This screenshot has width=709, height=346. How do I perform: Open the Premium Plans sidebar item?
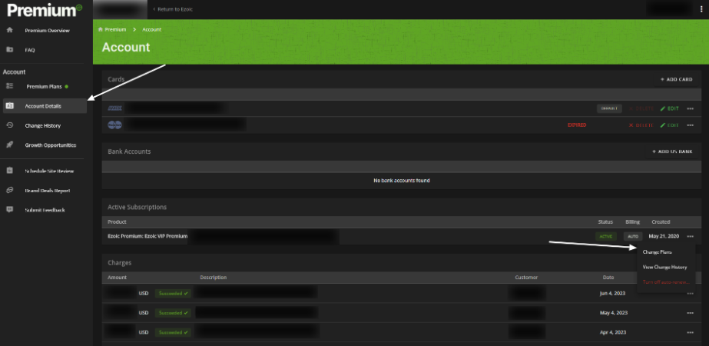(44, 86)
